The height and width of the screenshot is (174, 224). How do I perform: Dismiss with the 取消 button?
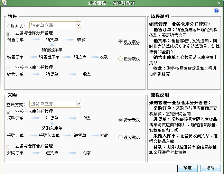210,168
